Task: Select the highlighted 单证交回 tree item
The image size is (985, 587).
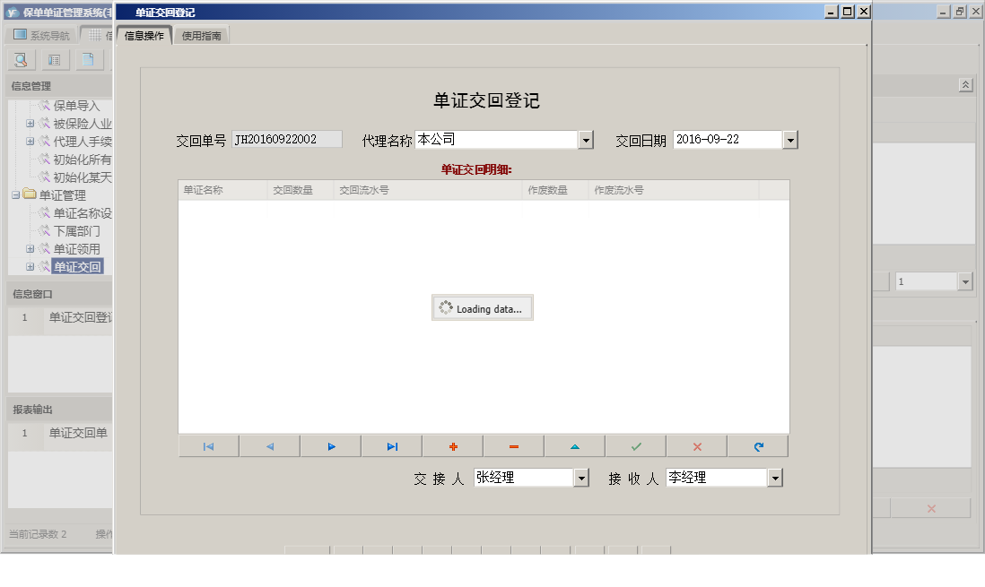Action: click(x=76, y=267)
